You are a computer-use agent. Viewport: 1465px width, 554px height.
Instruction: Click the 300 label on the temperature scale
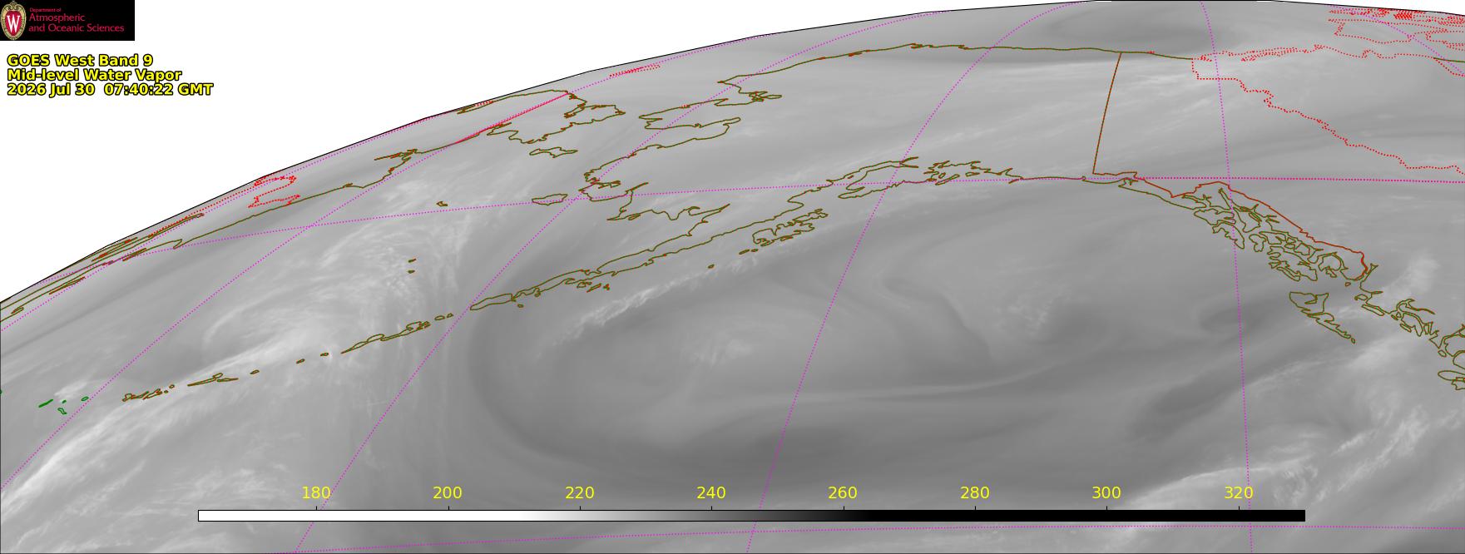[1106, 492]
